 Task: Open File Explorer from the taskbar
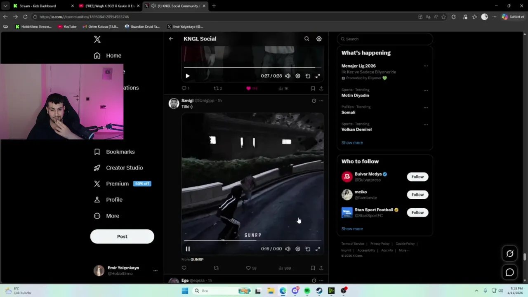click(x=271, y=291)
